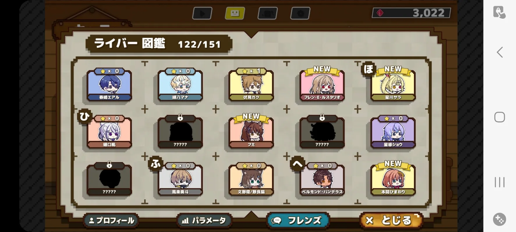Open the プロフィール profile button
The image size is (516, 232).
pos(111,221)
